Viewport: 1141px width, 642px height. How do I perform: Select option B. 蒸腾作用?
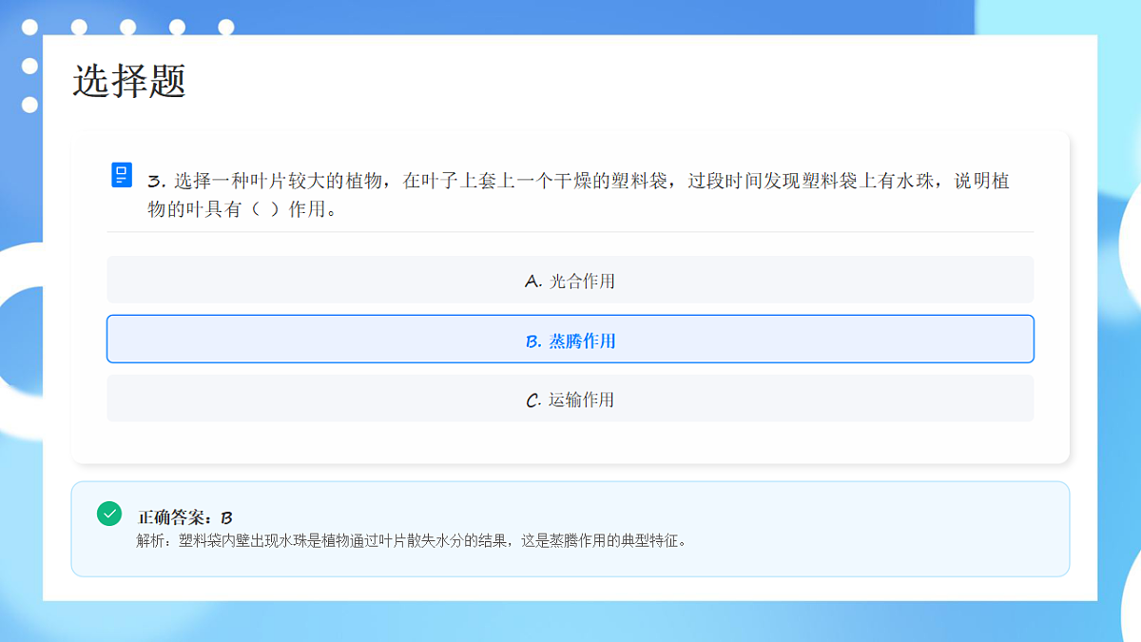pos(570,339)
